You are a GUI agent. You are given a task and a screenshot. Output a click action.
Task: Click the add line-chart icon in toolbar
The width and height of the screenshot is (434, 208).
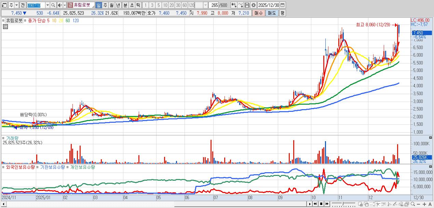[x=241, y=5]
